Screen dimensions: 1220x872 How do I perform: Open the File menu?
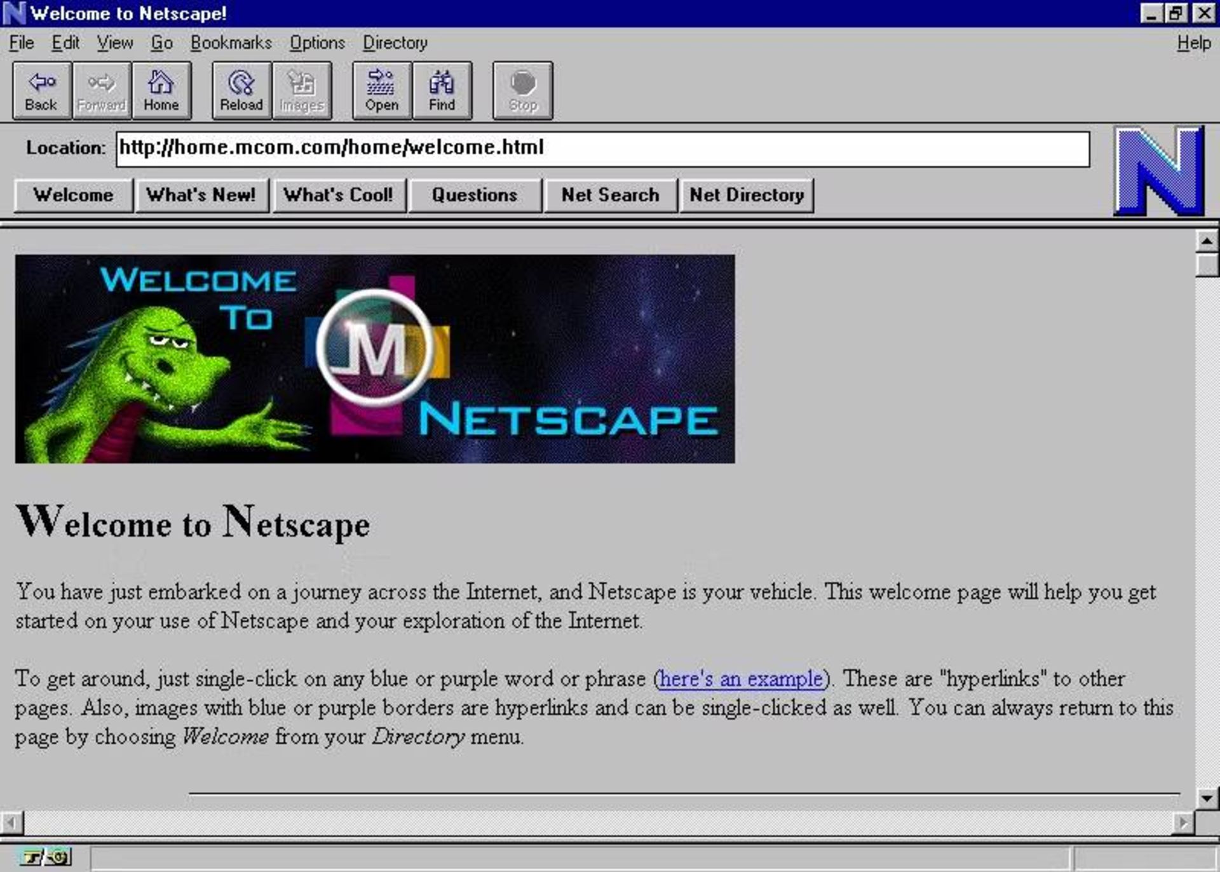tap(21, 43)
